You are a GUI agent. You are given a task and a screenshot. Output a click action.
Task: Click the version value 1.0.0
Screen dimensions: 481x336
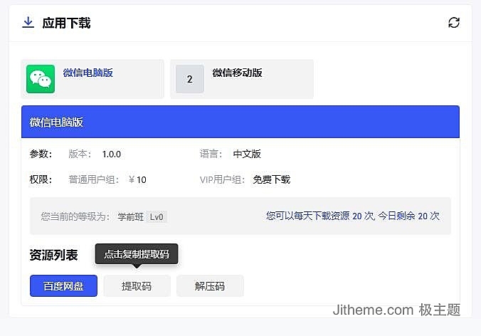point(111,154)
